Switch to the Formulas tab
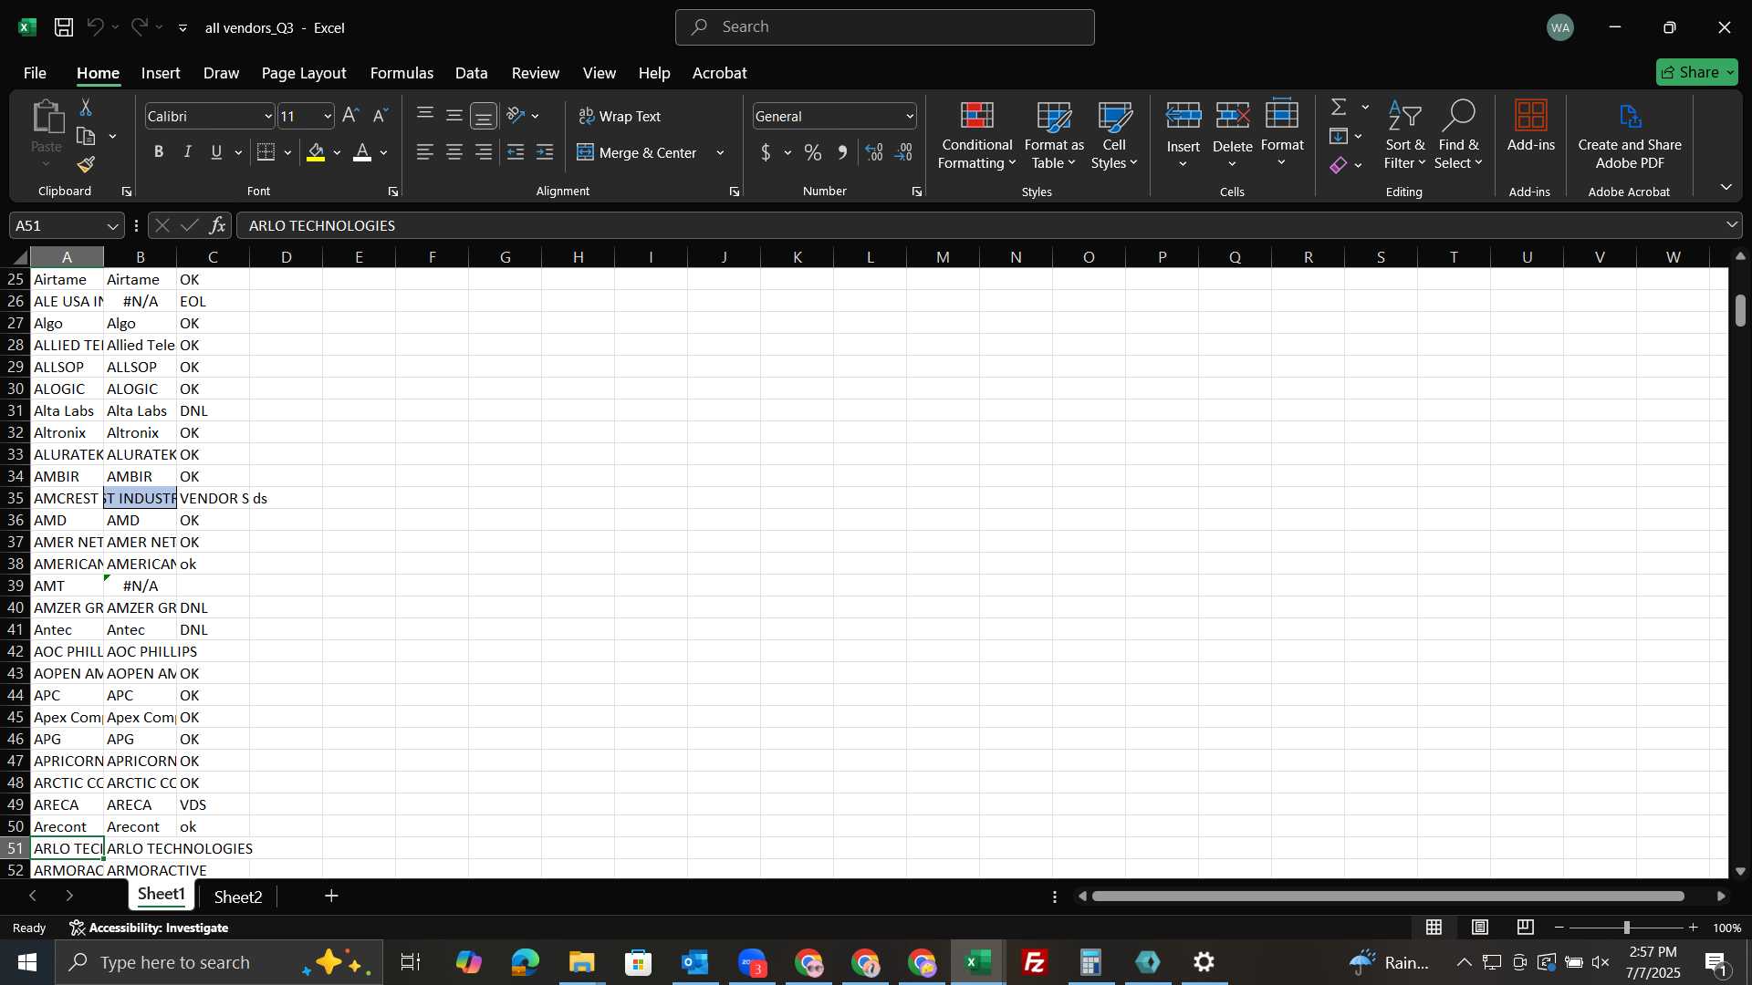This screenshot has height=985, width=1752. [x=401, y=73]
